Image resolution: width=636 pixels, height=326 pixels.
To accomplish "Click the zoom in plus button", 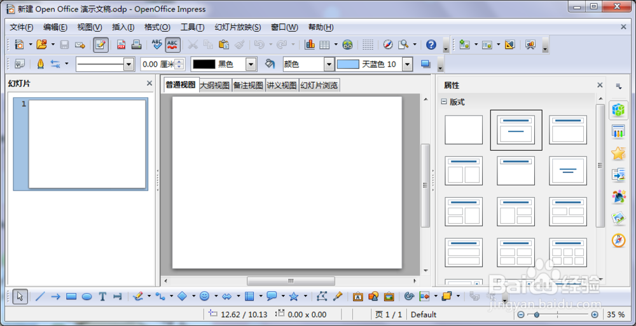I will pyautogui.click(x=595, y=315).
